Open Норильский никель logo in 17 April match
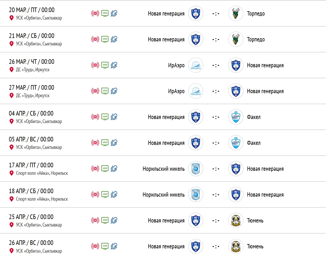Image resolution: width=326 pixels, height=259 pixels. 196,169
